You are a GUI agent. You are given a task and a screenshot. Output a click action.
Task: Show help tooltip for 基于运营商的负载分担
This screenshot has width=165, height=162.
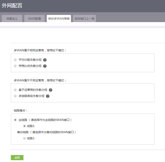[x=51, y=90]
